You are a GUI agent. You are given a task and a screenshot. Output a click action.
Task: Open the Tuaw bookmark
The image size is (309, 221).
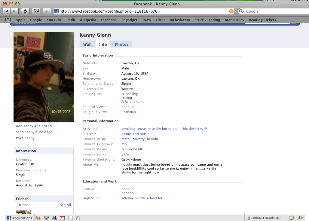(146, 20)
